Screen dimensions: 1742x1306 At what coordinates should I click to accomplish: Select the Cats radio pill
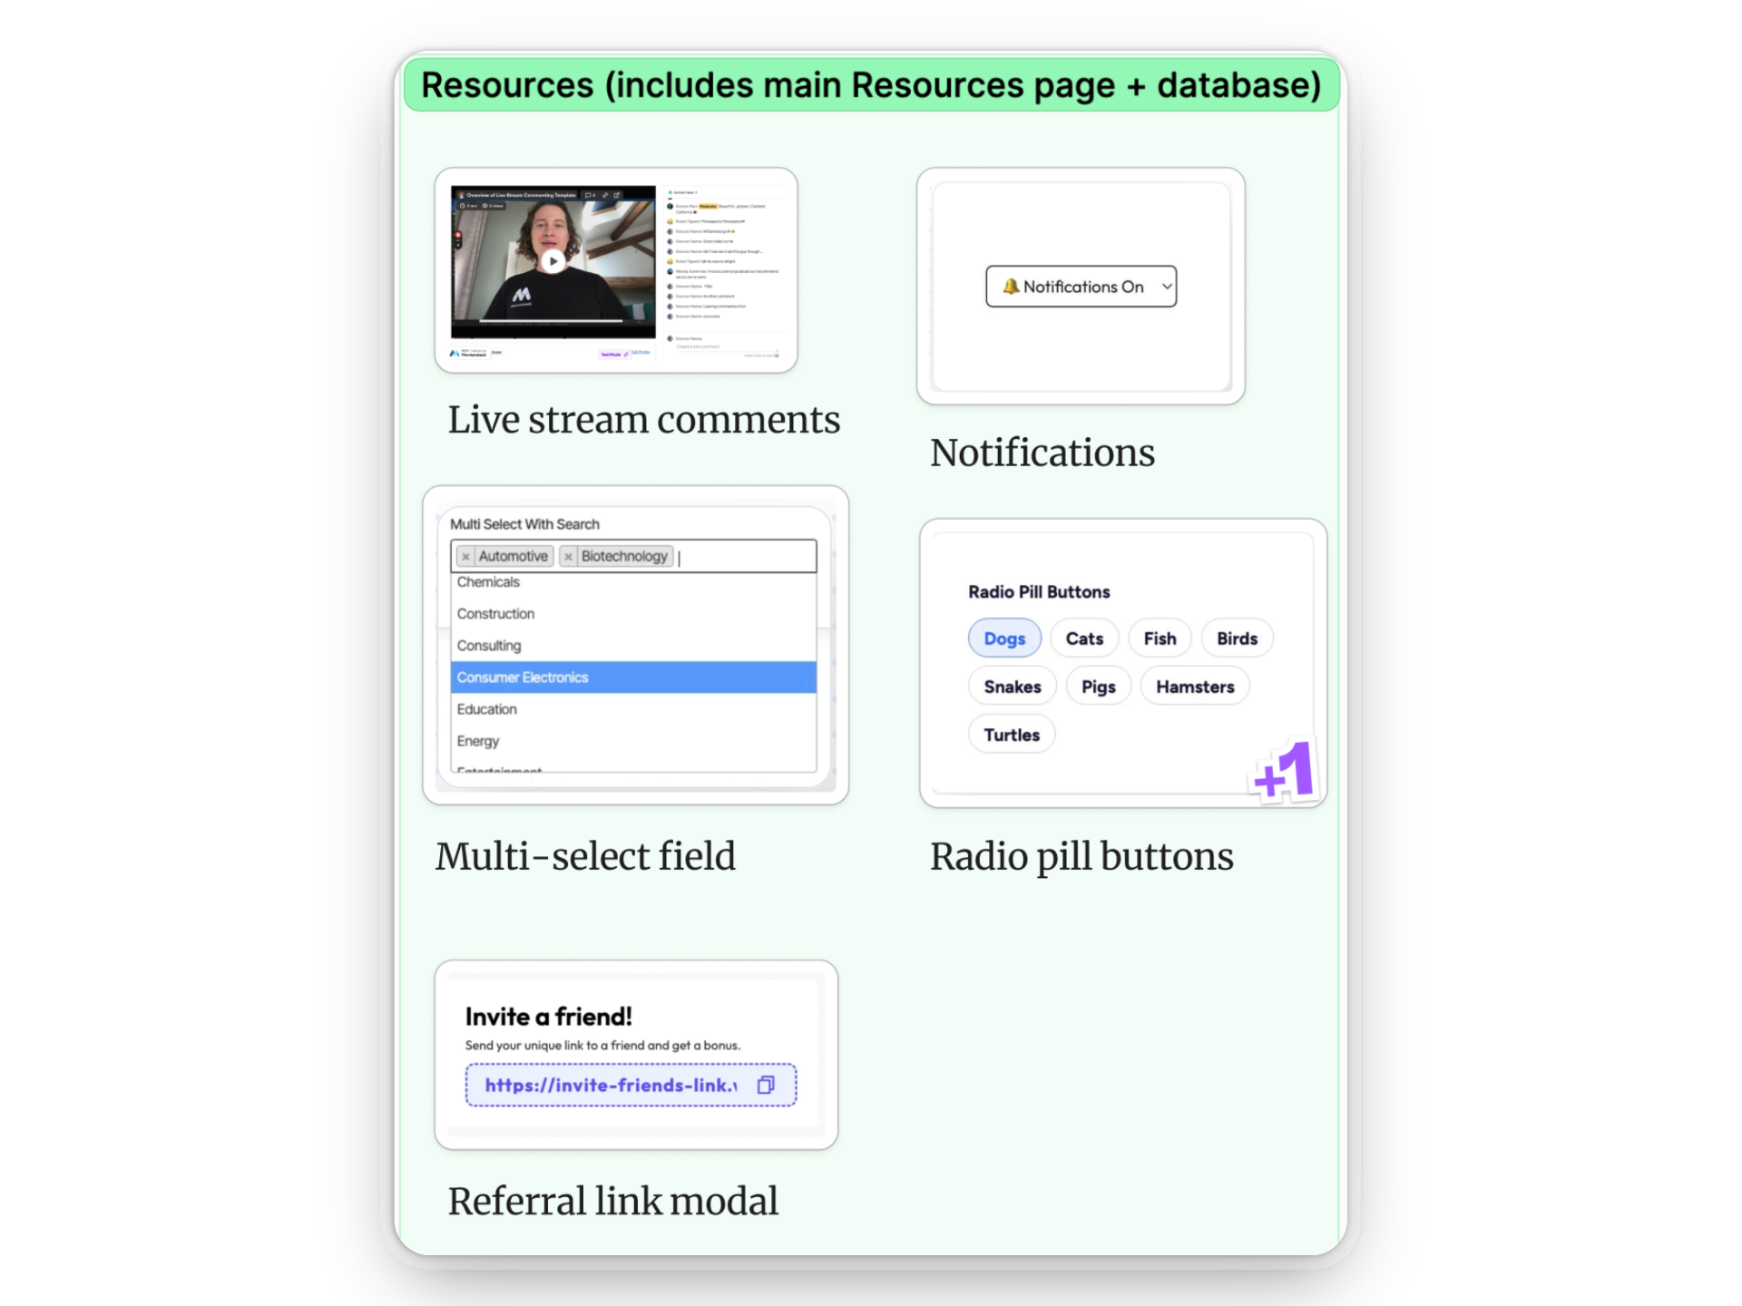coord(1083,638)
